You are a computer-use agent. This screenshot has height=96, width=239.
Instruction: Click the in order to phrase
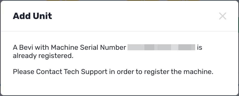coord(126,72)
